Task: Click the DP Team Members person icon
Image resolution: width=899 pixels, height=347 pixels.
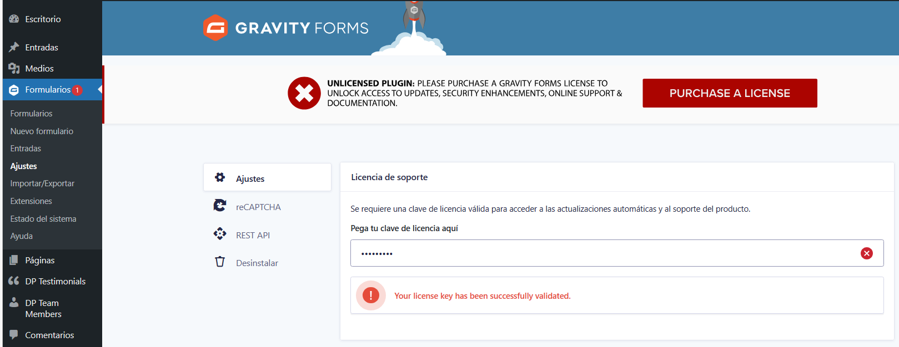Action: tap(14, 302)
